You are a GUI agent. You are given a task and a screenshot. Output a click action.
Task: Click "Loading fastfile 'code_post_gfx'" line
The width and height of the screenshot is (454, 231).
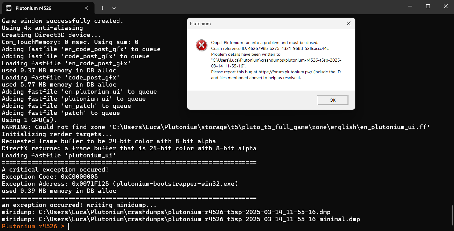tap(61, 78)
